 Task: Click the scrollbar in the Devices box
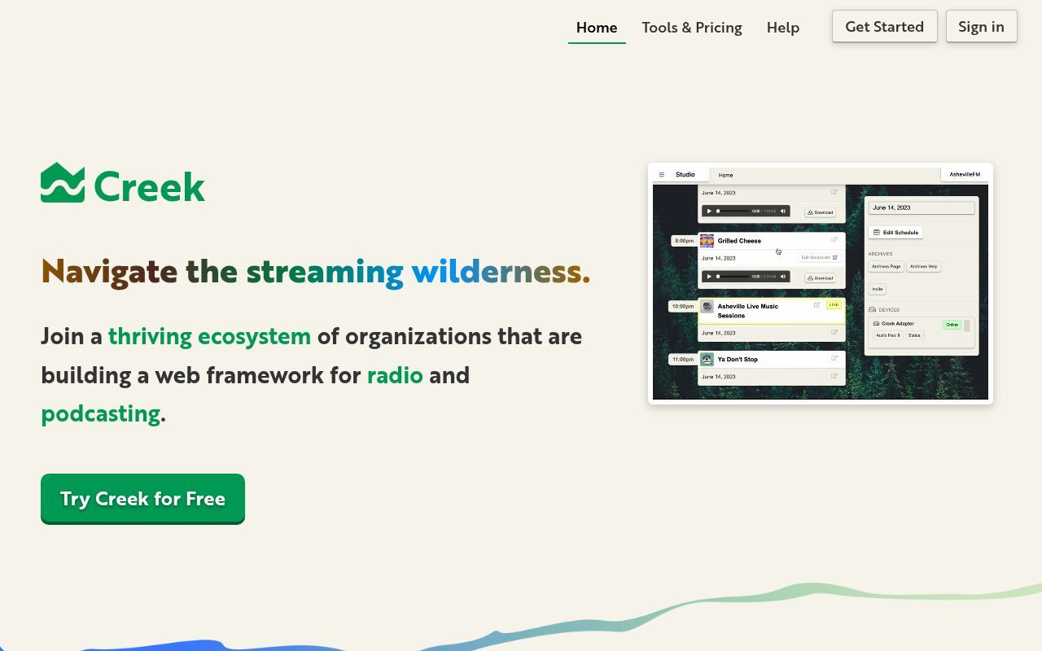[966, 325]
